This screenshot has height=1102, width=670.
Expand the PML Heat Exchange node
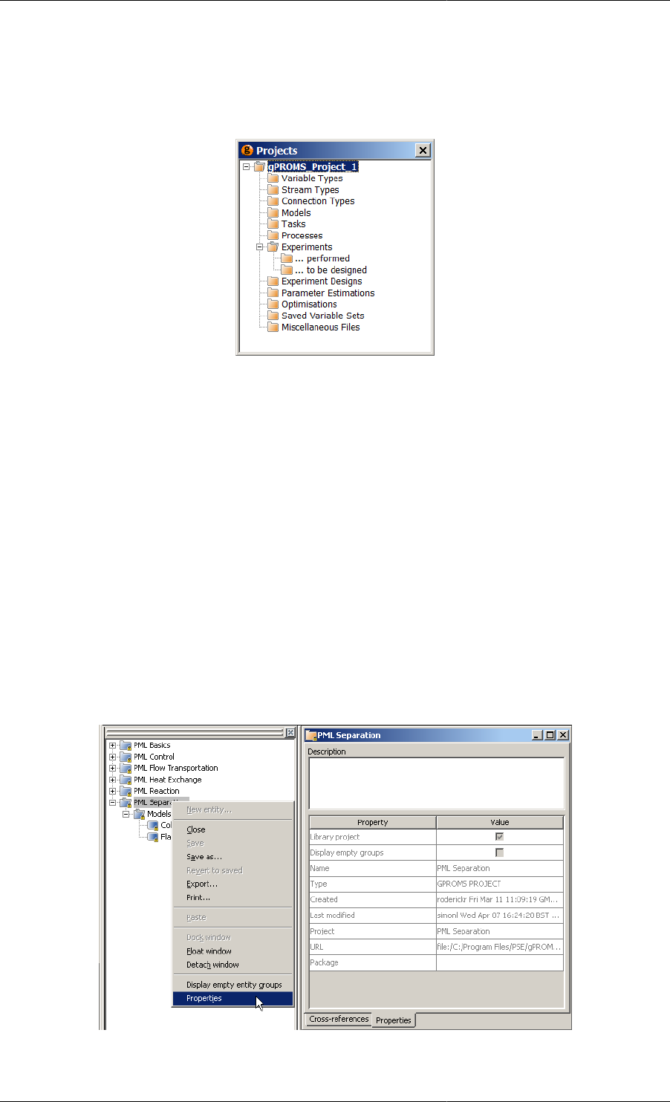[x=113, y=780]
